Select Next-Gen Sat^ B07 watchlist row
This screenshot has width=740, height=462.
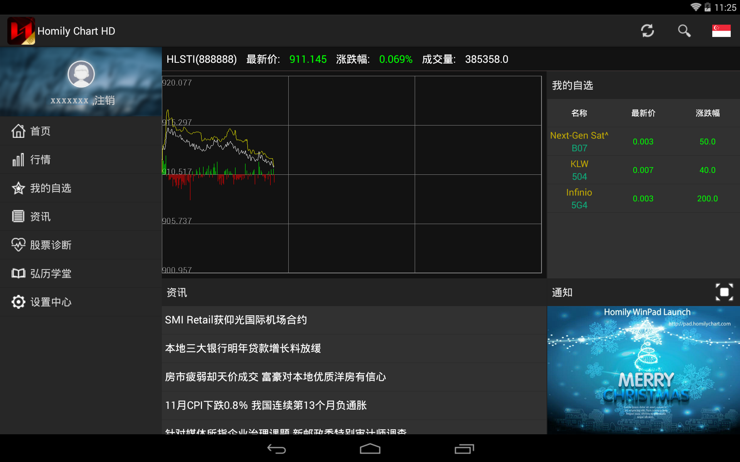(643, 142)
